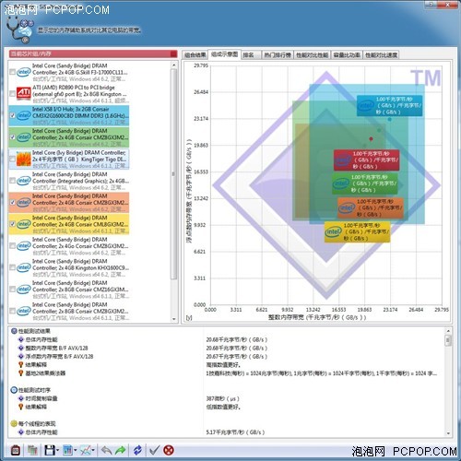Click diamond icon beside 整数内存带宽 B/F AVX/128

pos(21,348)
